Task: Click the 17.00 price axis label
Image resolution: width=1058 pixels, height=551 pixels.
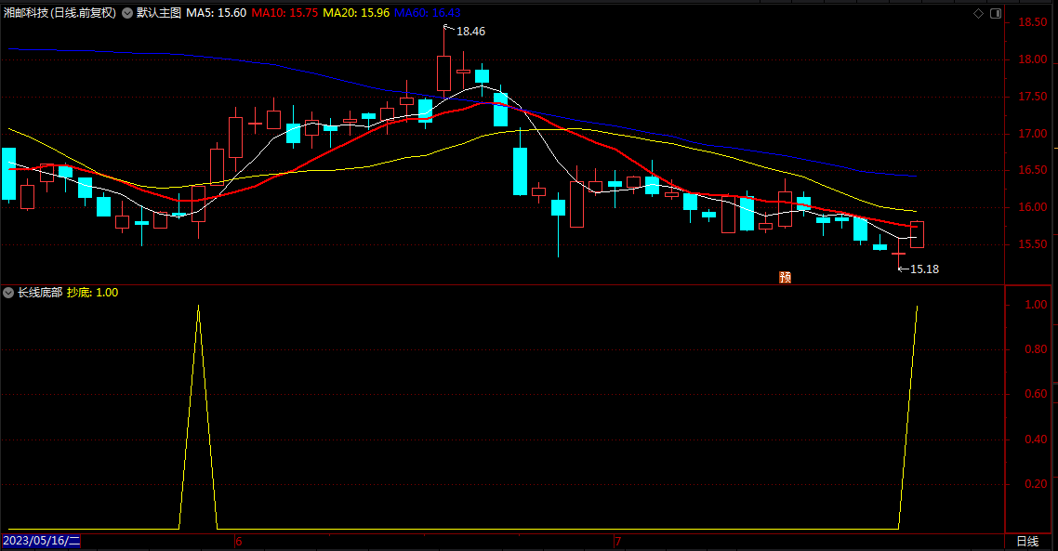Action: click(1032, 134)
